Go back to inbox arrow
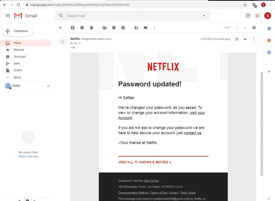Screen dimensions: 275x201 tap(61, 28)
